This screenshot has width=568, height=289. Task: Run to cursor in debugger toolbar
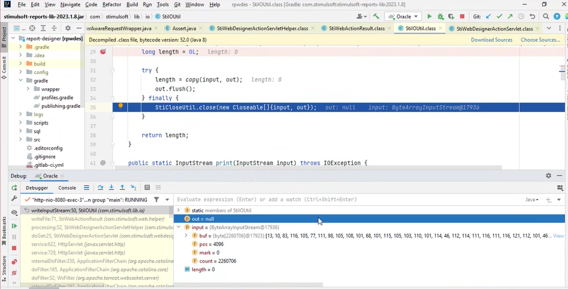[x=134, y=187]
